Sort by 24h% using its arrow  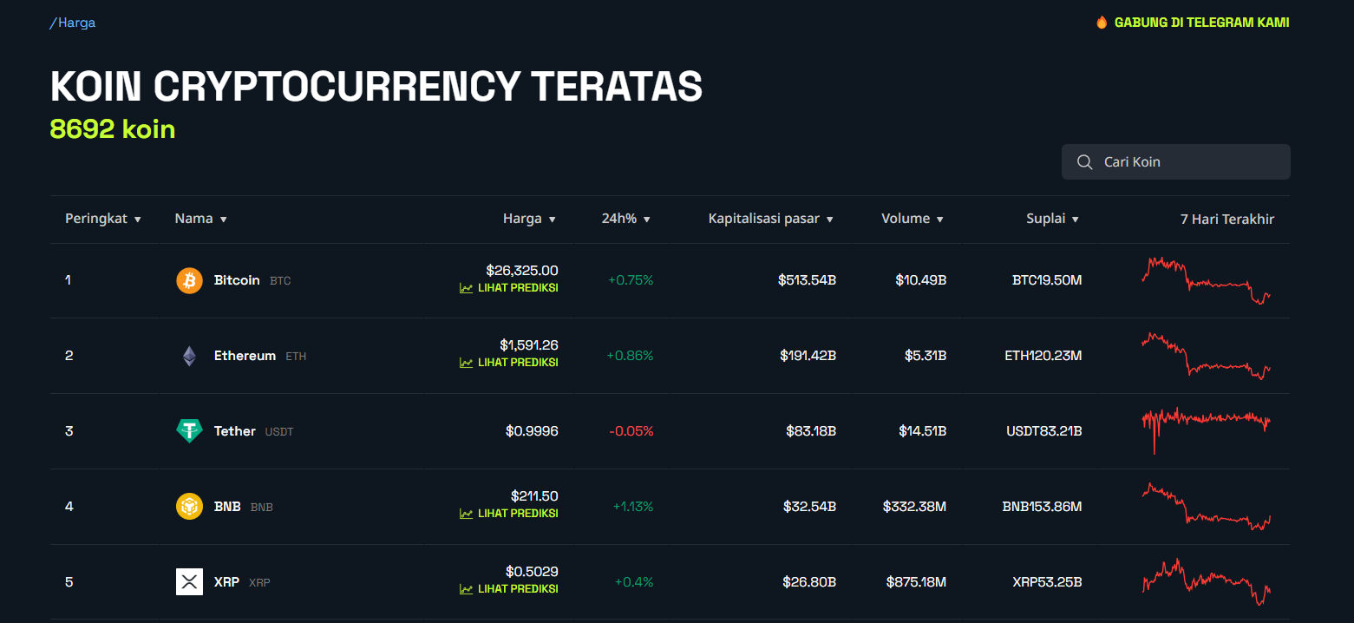[x=646, y=220]
